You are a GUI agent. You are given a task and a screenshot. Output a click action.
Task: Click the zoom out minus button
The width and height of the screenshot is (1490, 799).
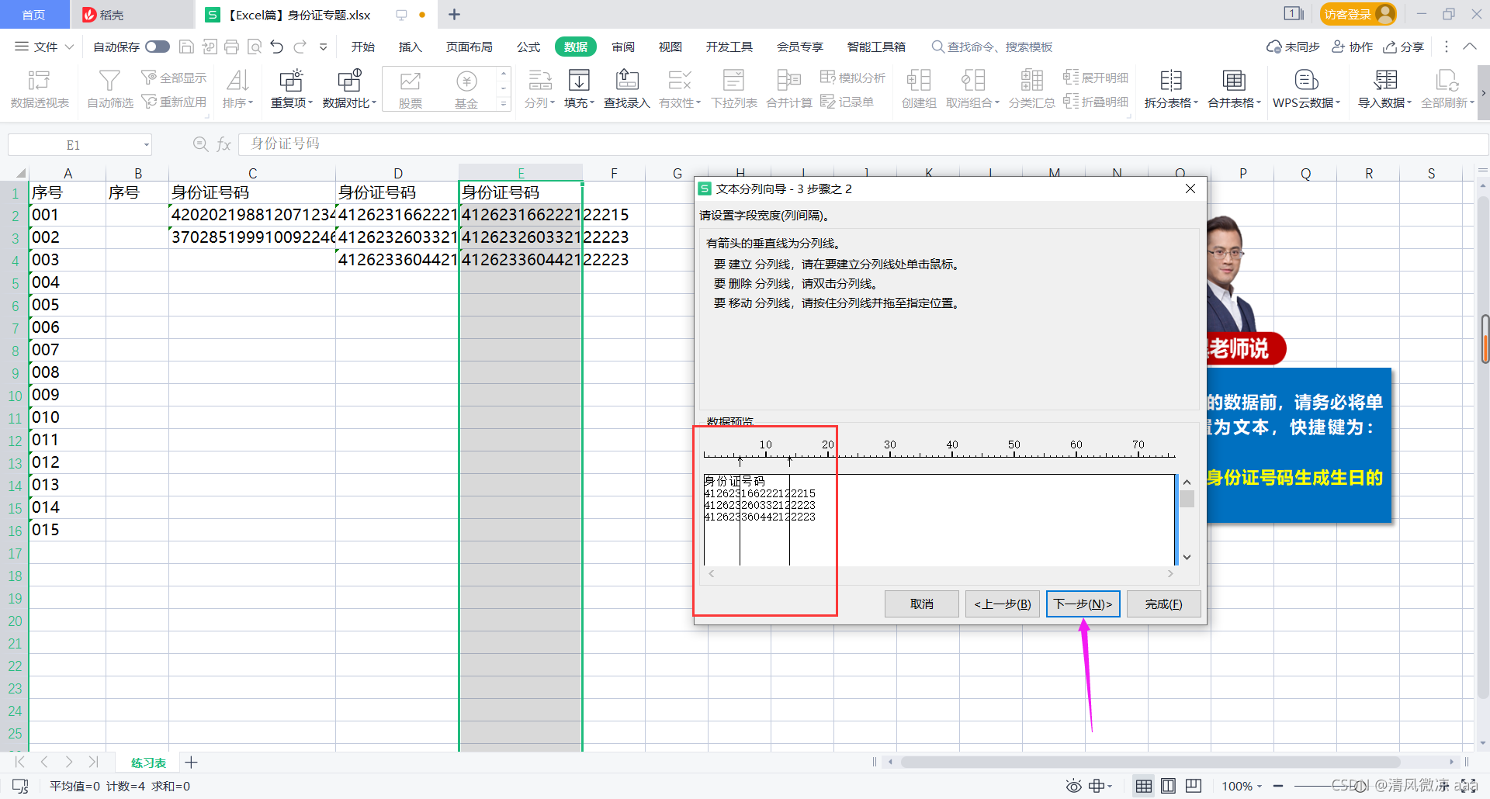click(x=1278, y=786)
